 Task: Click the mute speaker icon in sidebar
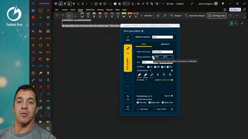tap(48, 122)
